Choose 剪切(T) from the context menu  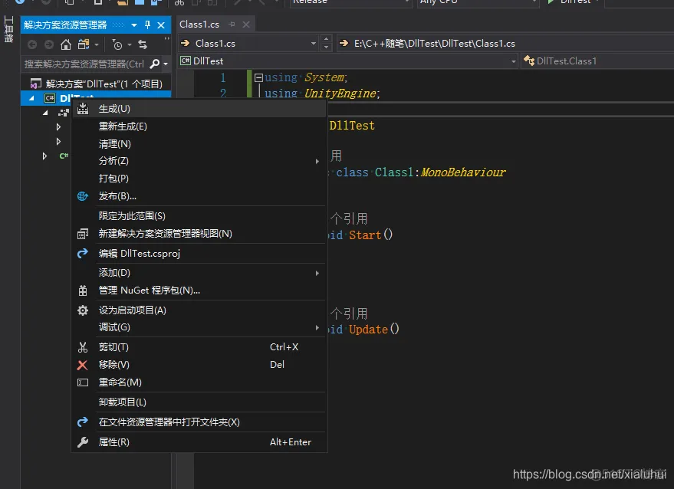click(x=199, y=347)
